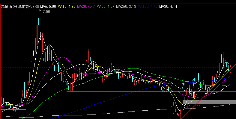Select the first cyan up-arrow annotation
Screen dimensions: 236x119
pos(183,85)
